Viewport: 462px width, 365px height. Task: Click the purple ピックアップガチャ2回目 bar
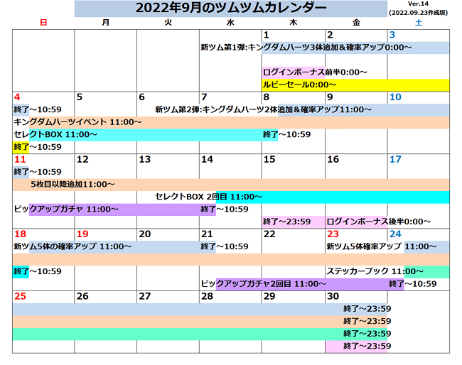(263, 283)
